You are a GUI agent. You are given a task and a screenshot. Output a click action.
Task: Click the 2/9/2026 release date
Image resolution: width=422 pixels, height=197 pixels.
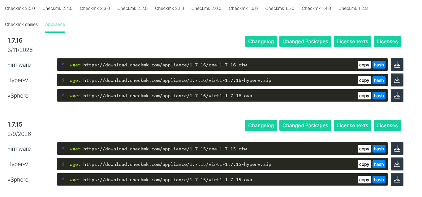click(19, 134)
